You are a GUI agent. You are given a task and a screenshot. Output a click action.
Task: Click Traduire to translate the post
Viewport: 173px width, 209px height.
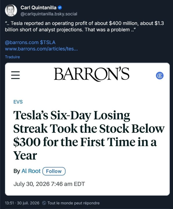tap(12, 57)
